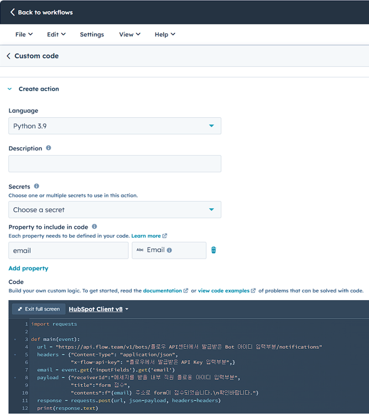Click the Secrets info icon
This screenshot has width=369, height=420.
pyautogui.click(x=37, y=186)
